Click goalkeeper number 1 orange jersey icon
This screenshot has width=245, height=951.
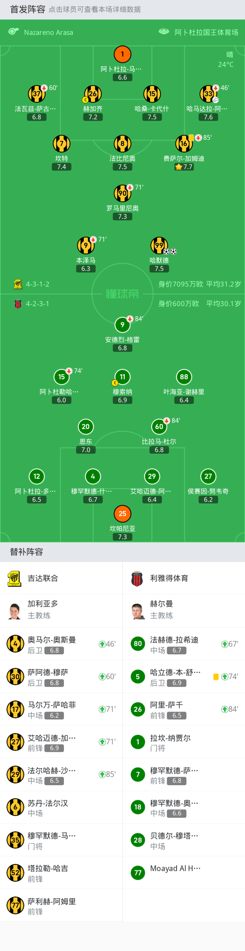pos(122,54)
